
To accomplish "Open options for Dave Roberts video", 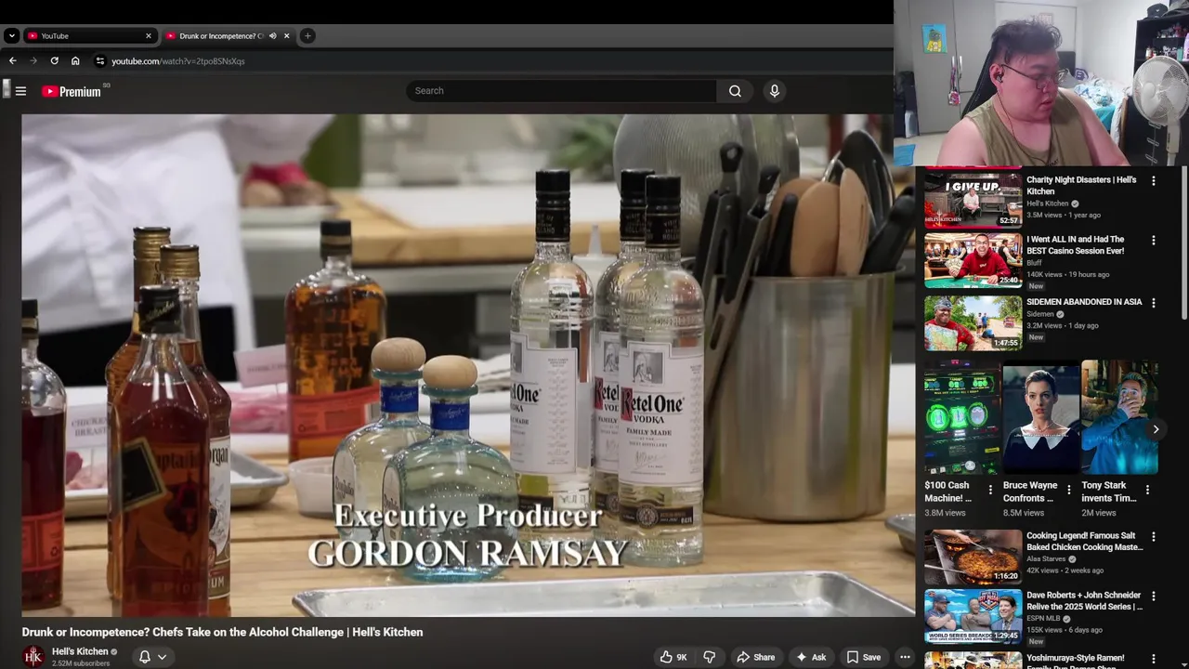I will click(x=1154, y=597).
